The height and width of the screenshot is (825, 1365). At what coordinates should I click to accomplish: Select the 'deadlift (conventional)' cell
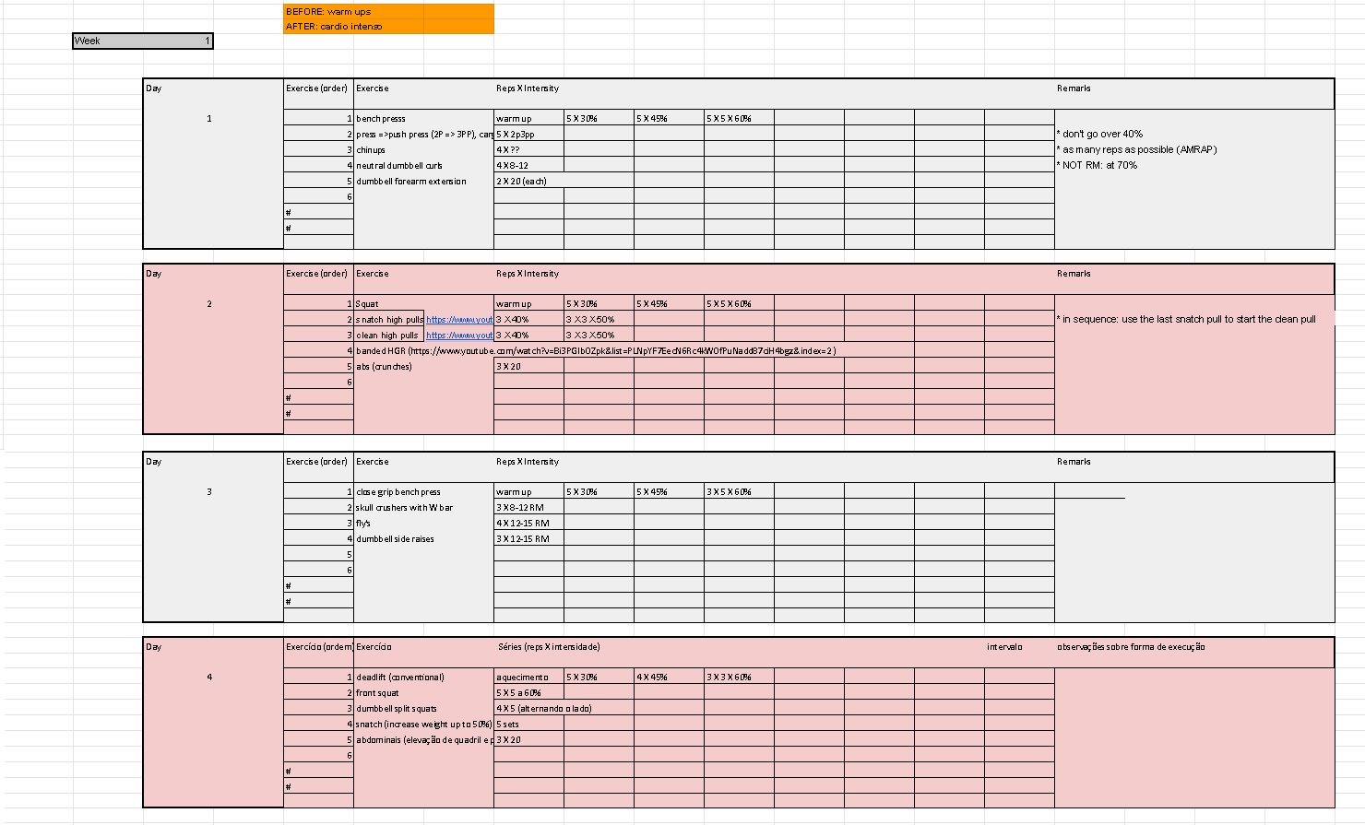click(423, 677)
